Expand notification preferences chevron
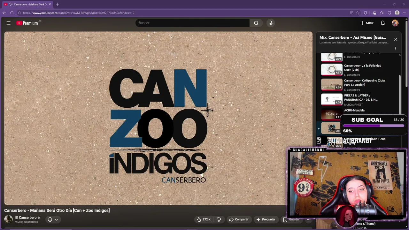 [56, 219]
